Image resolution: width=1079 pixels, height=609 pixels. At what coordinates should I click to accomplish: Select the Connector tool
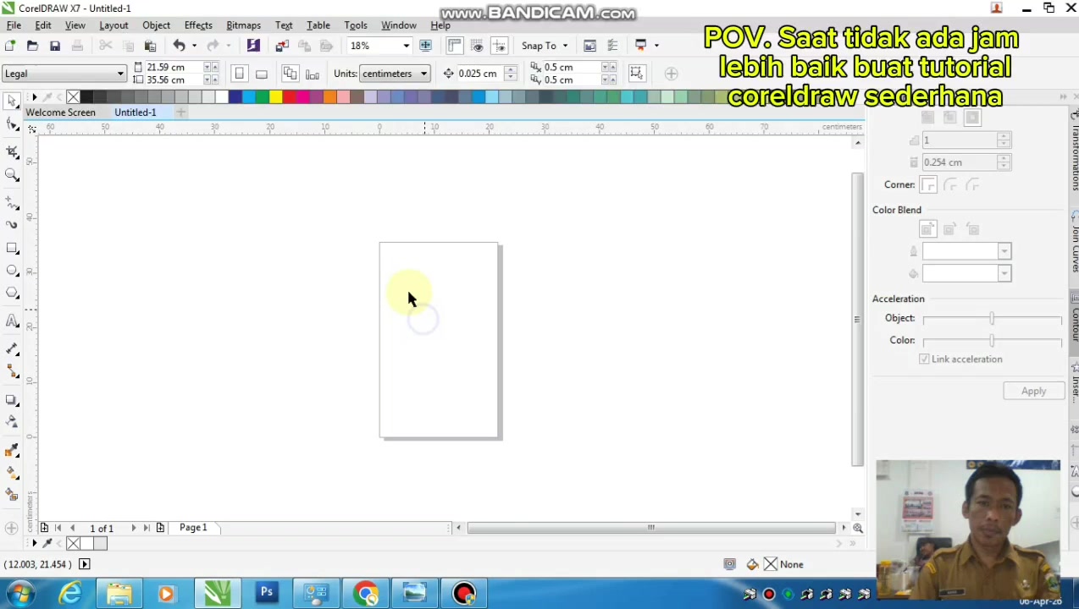coord(12,371)
